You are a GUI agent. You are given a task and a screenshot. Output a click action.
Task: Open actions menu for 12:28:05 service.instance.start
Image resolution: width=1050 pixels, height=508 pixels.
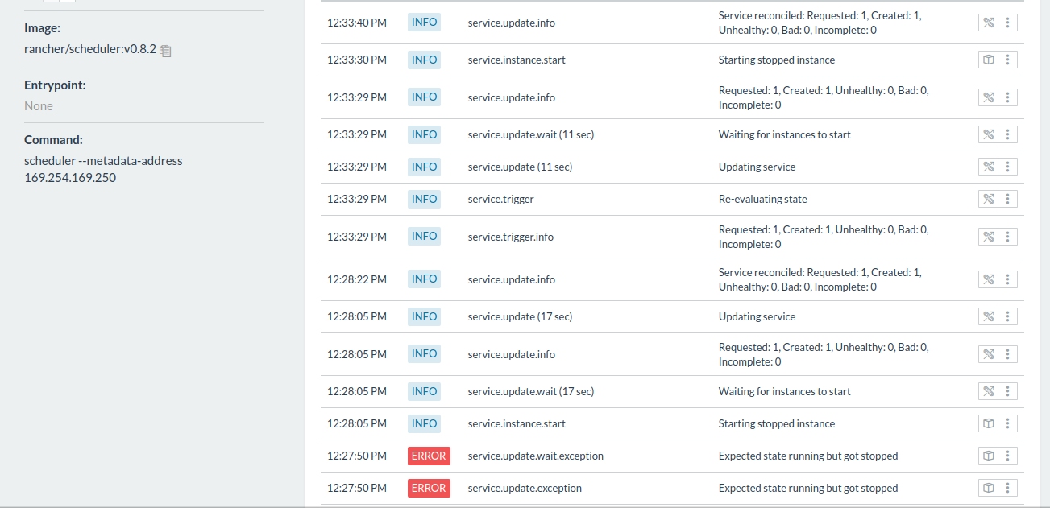(1007, 423)
